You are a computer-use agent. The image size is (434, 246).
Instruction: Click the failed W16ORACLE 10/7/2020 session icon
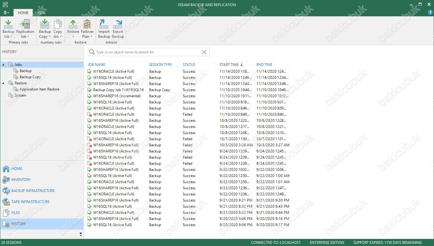[x=90, y=139]
